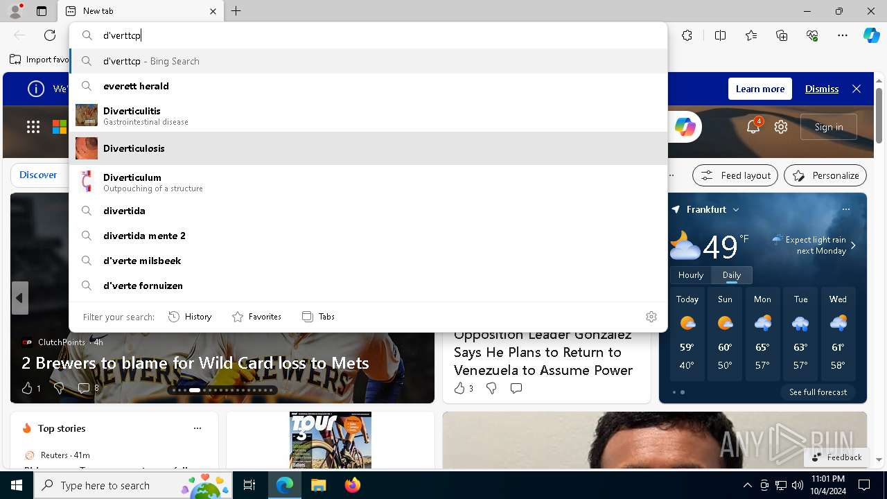The image size is (887, 499).
Task: Open weather card more options
Action: tap(845, 209)
